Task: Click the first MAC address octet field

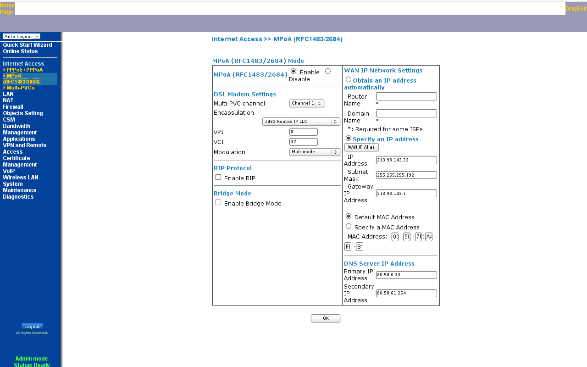Action: pos(395,237)
